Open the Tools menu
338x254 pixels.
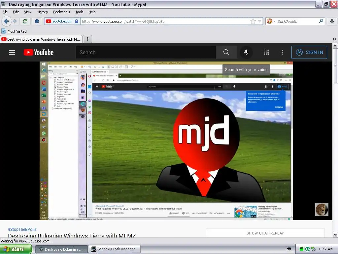(x=79, y=12)
